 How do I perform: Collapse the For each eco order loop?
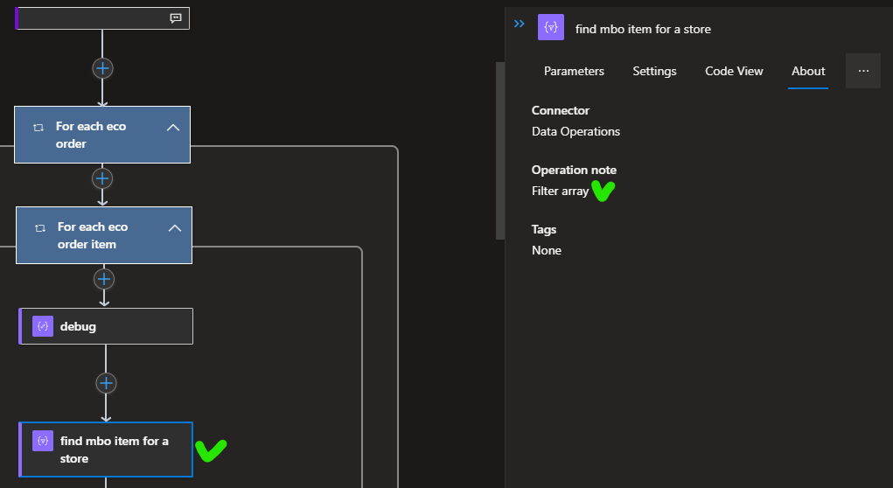click(173, 128)
